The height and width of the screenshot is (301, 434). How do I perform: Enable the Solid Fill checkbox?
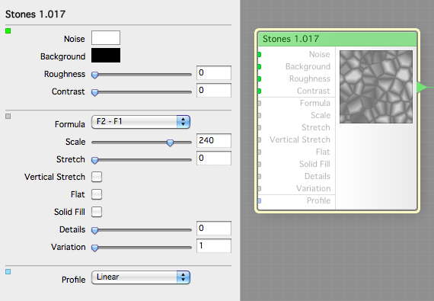[97, 212]
